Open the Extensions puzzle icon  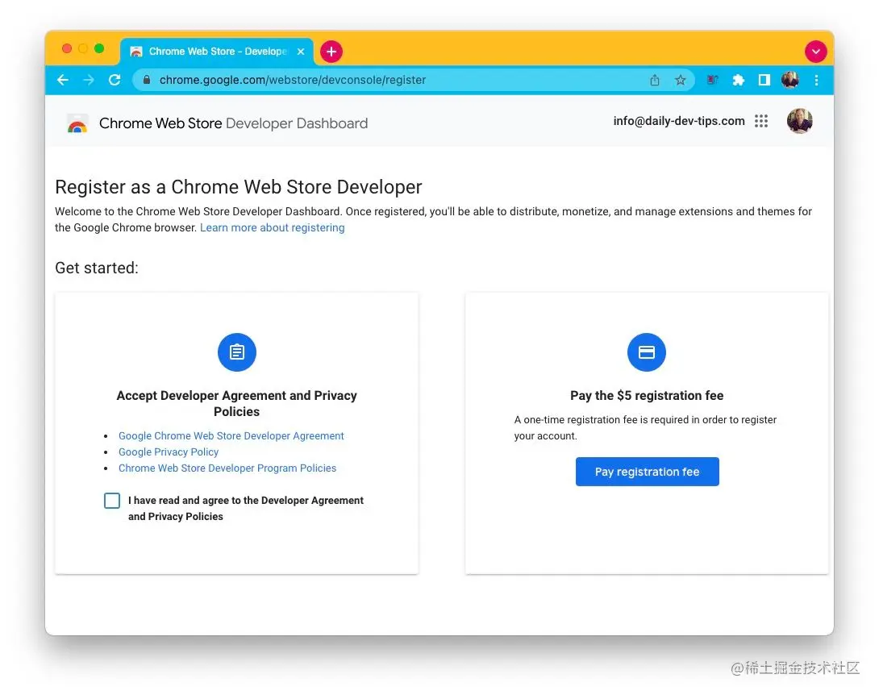pos(739,80)
